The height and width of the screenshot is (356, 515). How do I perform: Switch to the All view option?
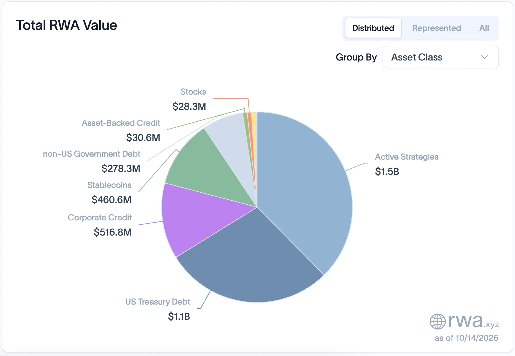pos(484,28)
